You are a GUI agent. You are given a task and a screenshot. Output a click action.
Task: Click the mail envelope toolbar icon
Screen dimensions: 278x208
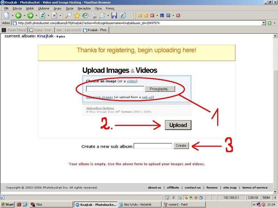102,15
